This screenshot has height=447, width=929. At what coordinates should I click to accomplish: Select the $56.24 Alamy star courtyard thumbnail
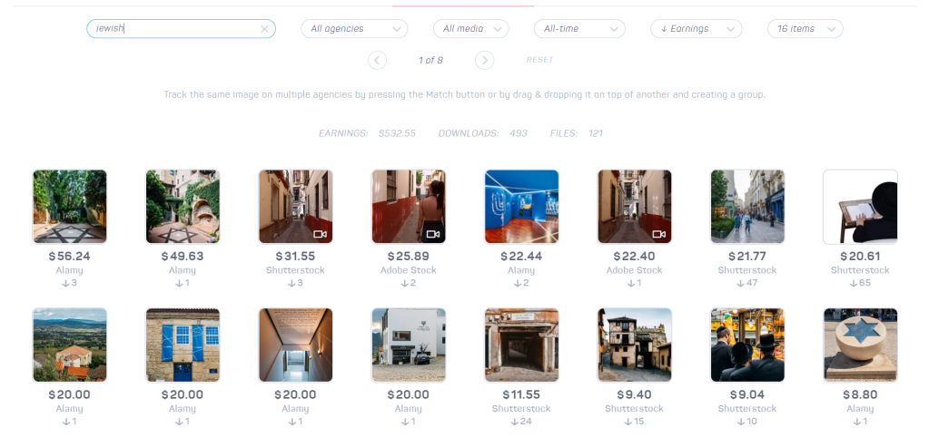[x=69, y=207]
